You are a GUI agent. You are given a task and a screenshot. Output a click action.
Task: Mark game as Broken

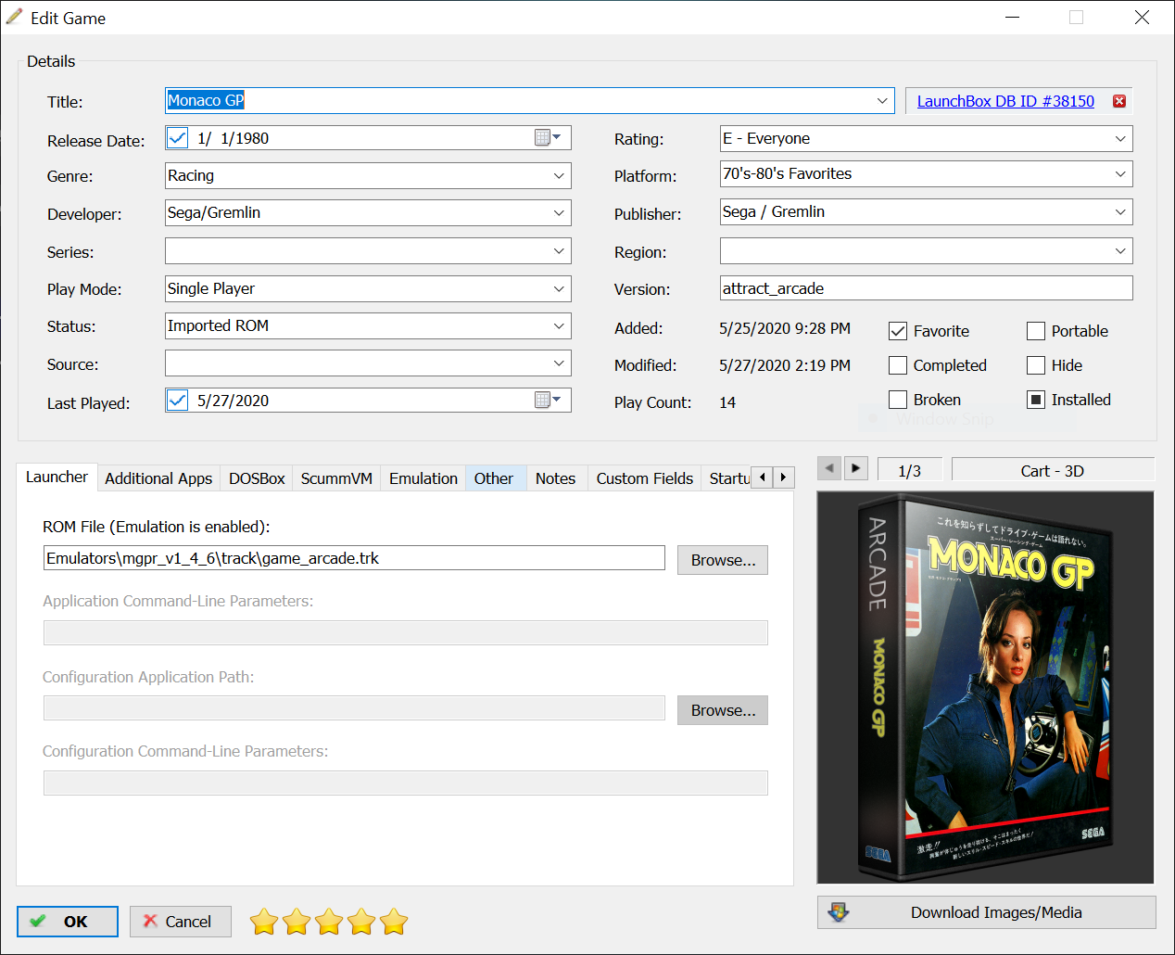(897, 400)
